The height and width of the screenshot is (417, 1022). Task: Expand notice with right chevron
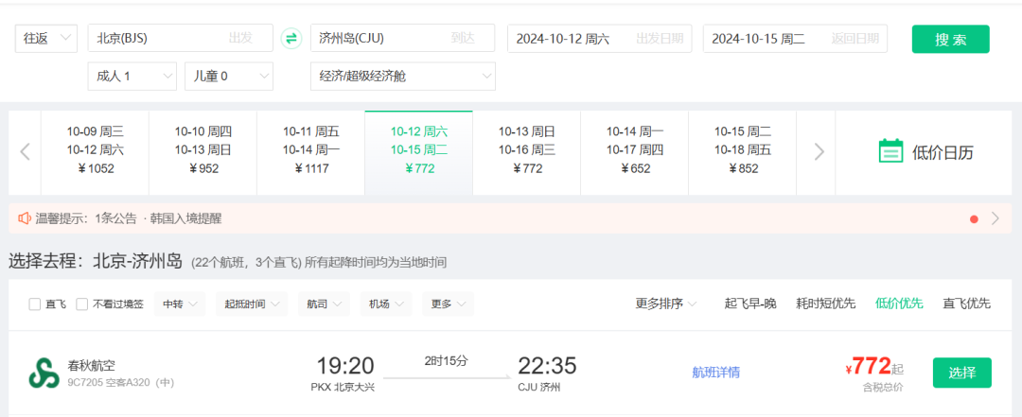pyautogui.click(x=995, y=218)
